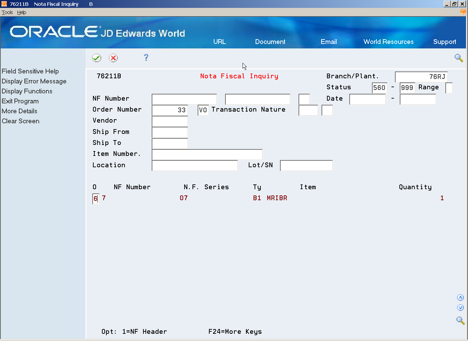Click the Branch/Plant input field

421,77
